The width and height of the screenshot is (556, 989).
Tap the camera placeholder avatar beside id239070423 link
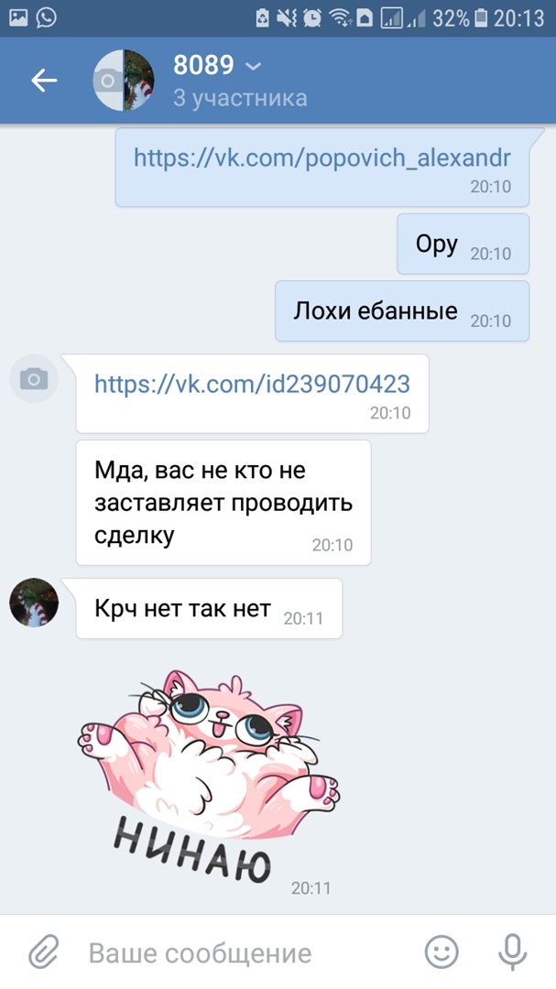(x=34, y=379)
